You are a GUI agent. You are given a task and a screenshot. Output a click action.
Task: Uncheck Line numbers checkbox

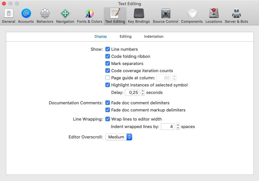[108, 49]
